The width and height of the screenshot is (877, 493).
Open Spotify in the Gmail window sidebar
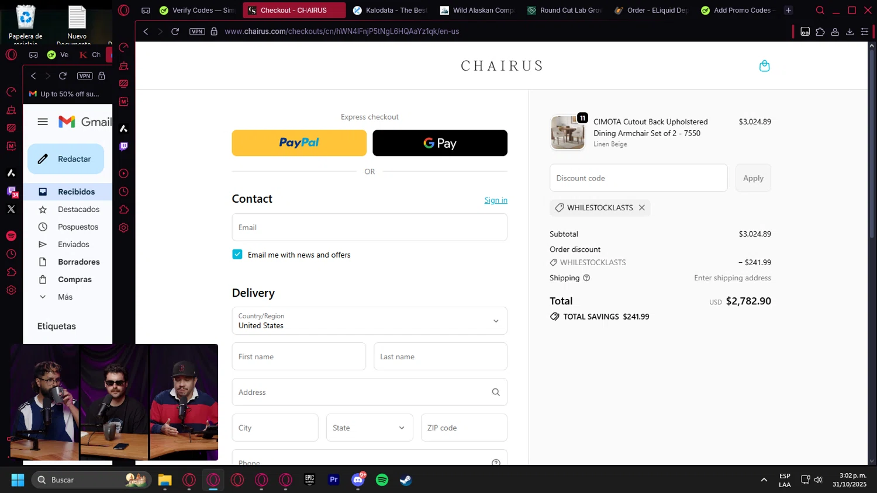click(x=11, y=236)
